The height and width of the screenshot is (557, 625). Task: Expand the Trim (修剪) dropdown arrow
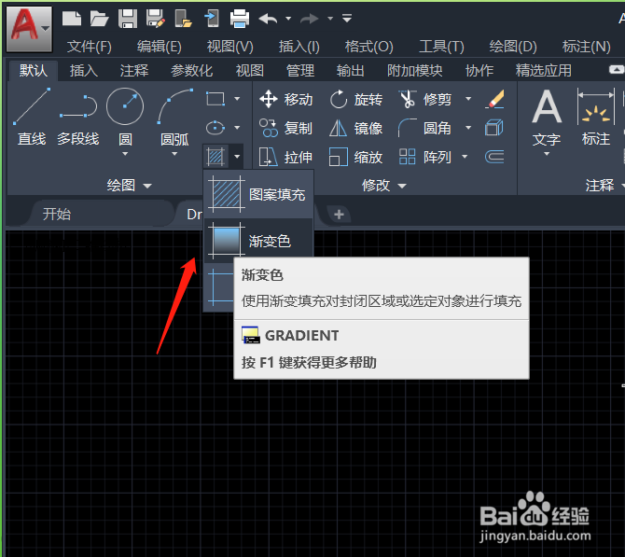click(x=468, y=99)
